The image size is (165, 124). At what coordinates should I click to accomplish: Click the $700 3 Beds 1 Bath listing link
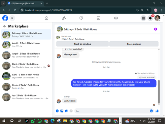pos(73,39)
